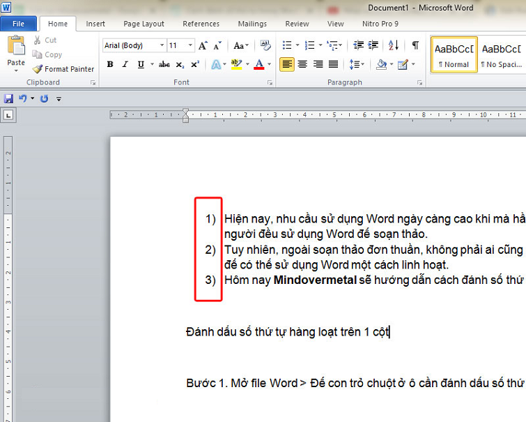Viewport: 526px width, 422px height.
Task: Click the Sort button in Paragraph group
Action: point(393,45)
